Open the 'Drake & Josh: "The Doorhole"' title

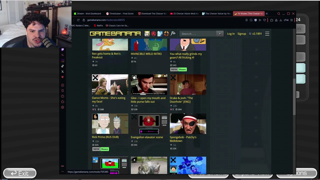[181, 100]
